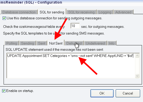Switch to the Undelivered template tab
Viewport: 143px width, 102px height.
click(95, 43)
